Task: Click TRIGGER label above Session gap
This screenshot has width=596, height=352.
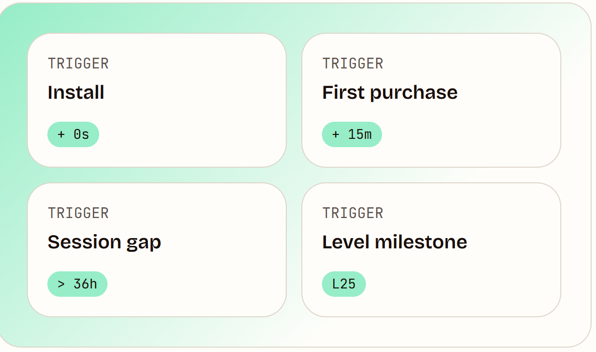Action: pos(78,213)
